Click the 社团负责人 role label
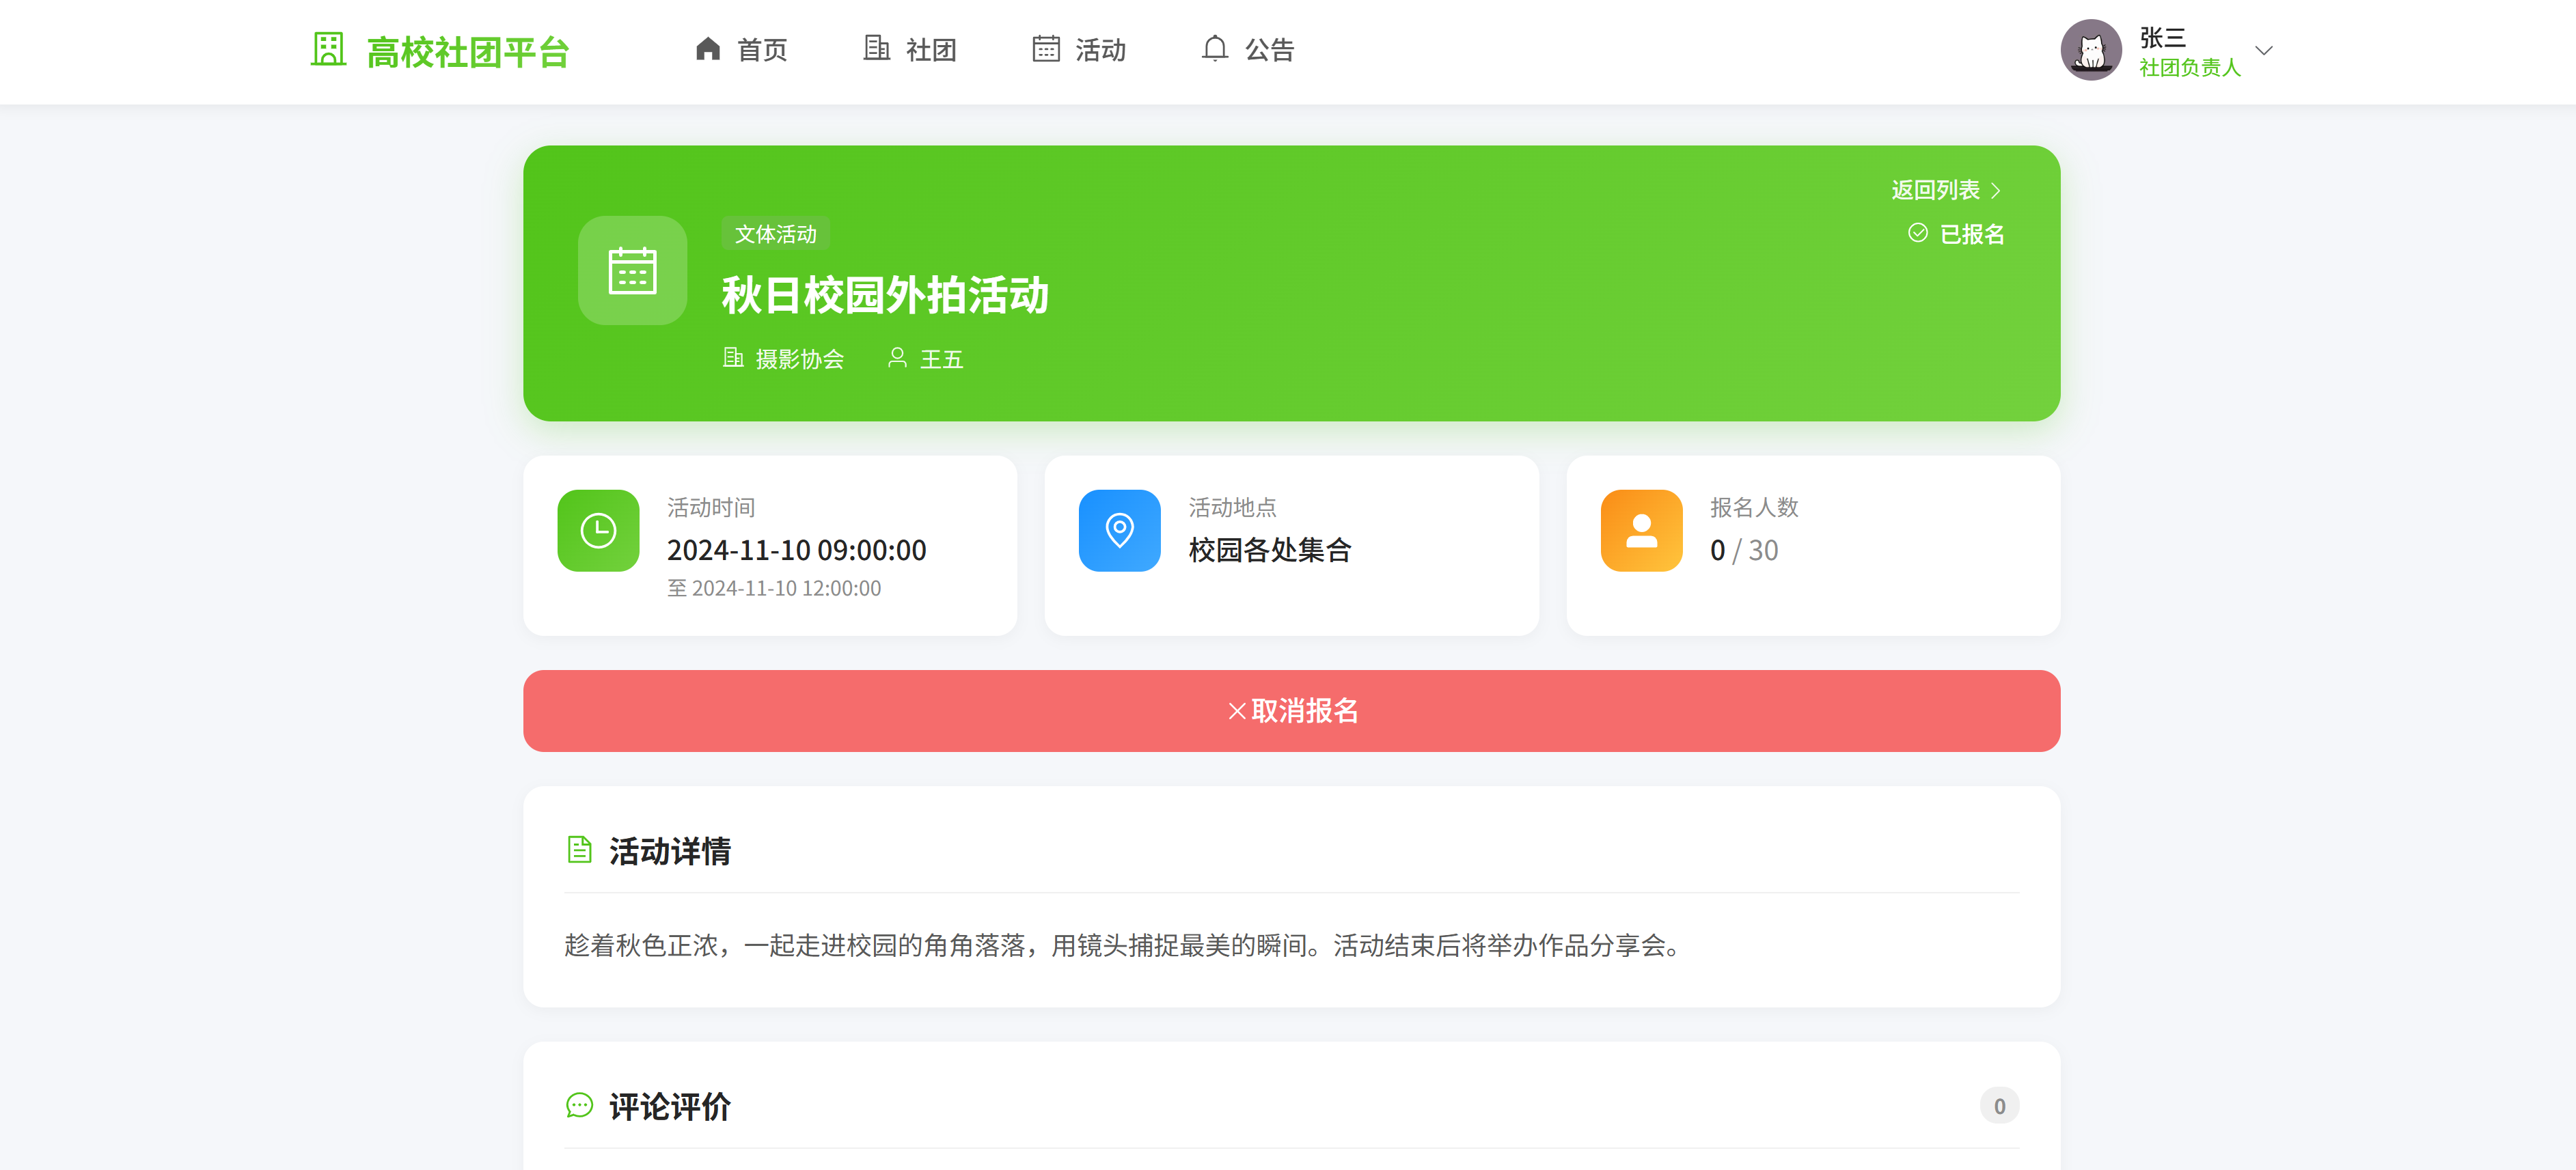Image resolution: width=2576 pixels, height=1170 pixels. (2190, 67)
